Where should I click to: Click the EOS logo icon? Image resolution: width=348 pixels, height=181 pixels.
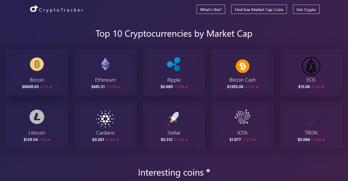point(311,66)
